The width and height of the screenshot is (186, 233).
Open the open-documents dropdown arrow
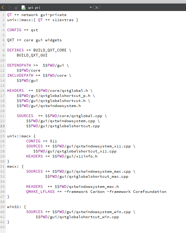click(x=91, y=7)
